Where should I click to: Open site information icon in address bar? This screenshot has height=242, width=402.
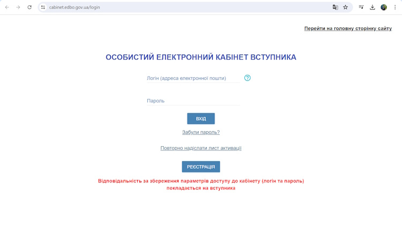pyautogui.click(x=43, y=7)
